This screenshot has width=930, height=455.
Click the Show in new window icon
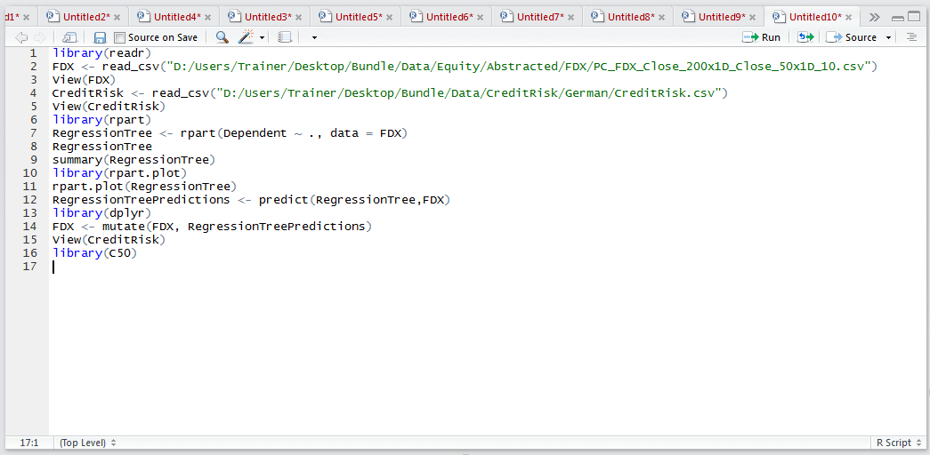point(69,37)
